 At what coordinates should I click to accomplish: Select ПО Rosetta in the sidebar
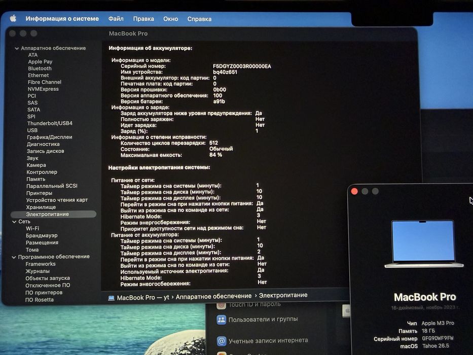pos(39,300)
